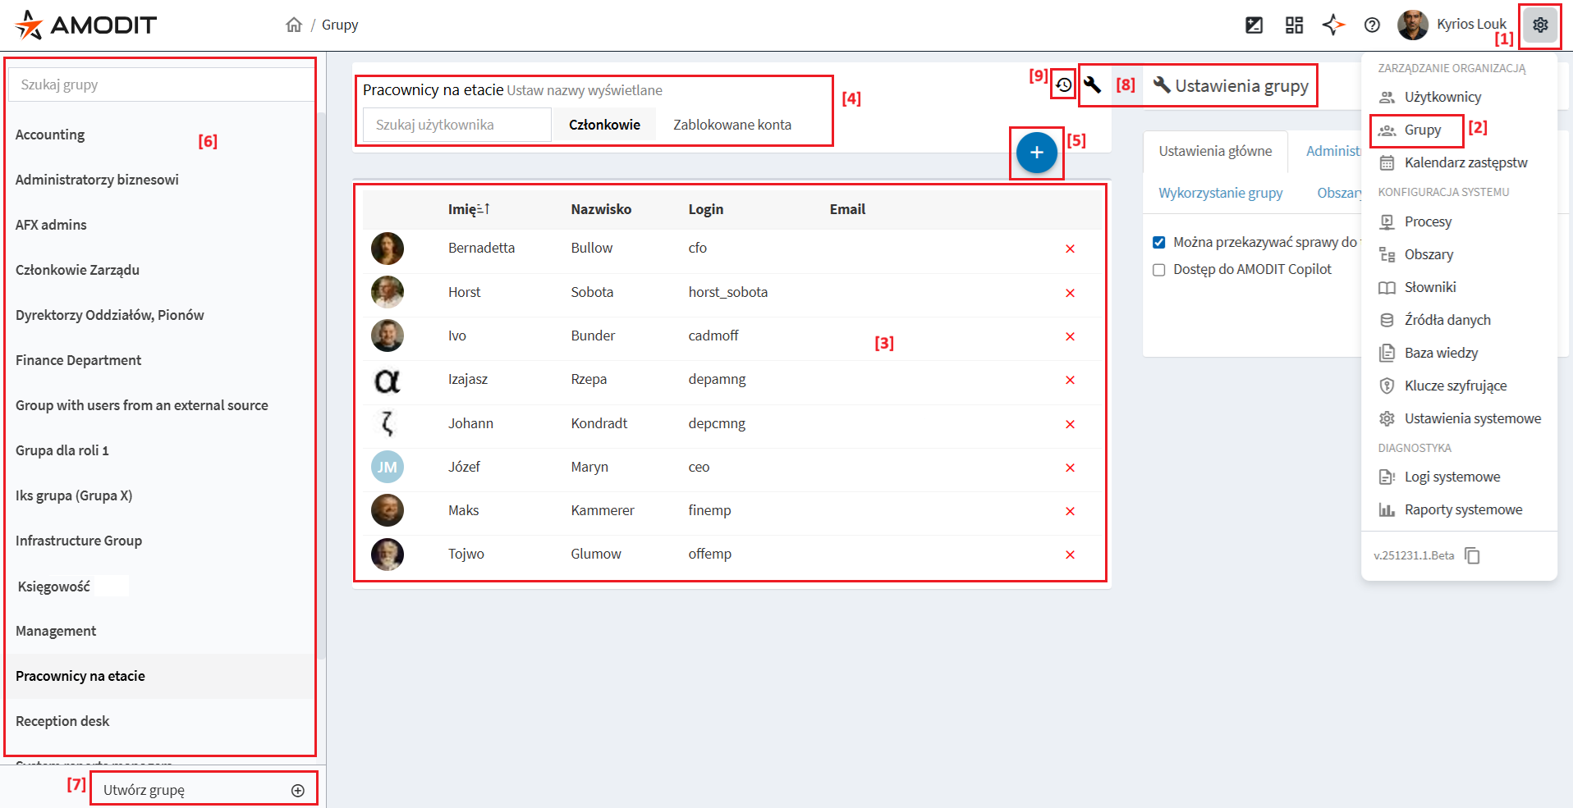The width and height of the screenshot is (1573, 808).
Task: Uncheck Można przekazywać sprawy checkbox
Action: (x=1159, y=243)
